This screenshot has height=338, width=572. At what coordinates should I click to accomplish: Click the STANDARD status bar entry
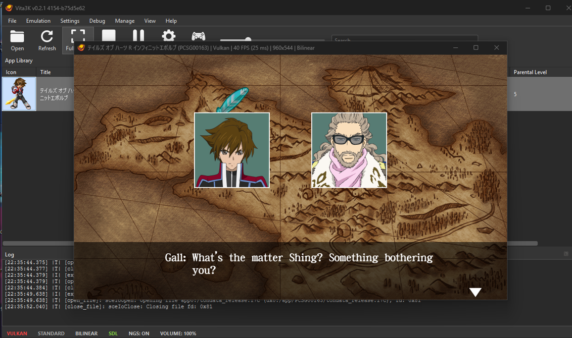51,333
